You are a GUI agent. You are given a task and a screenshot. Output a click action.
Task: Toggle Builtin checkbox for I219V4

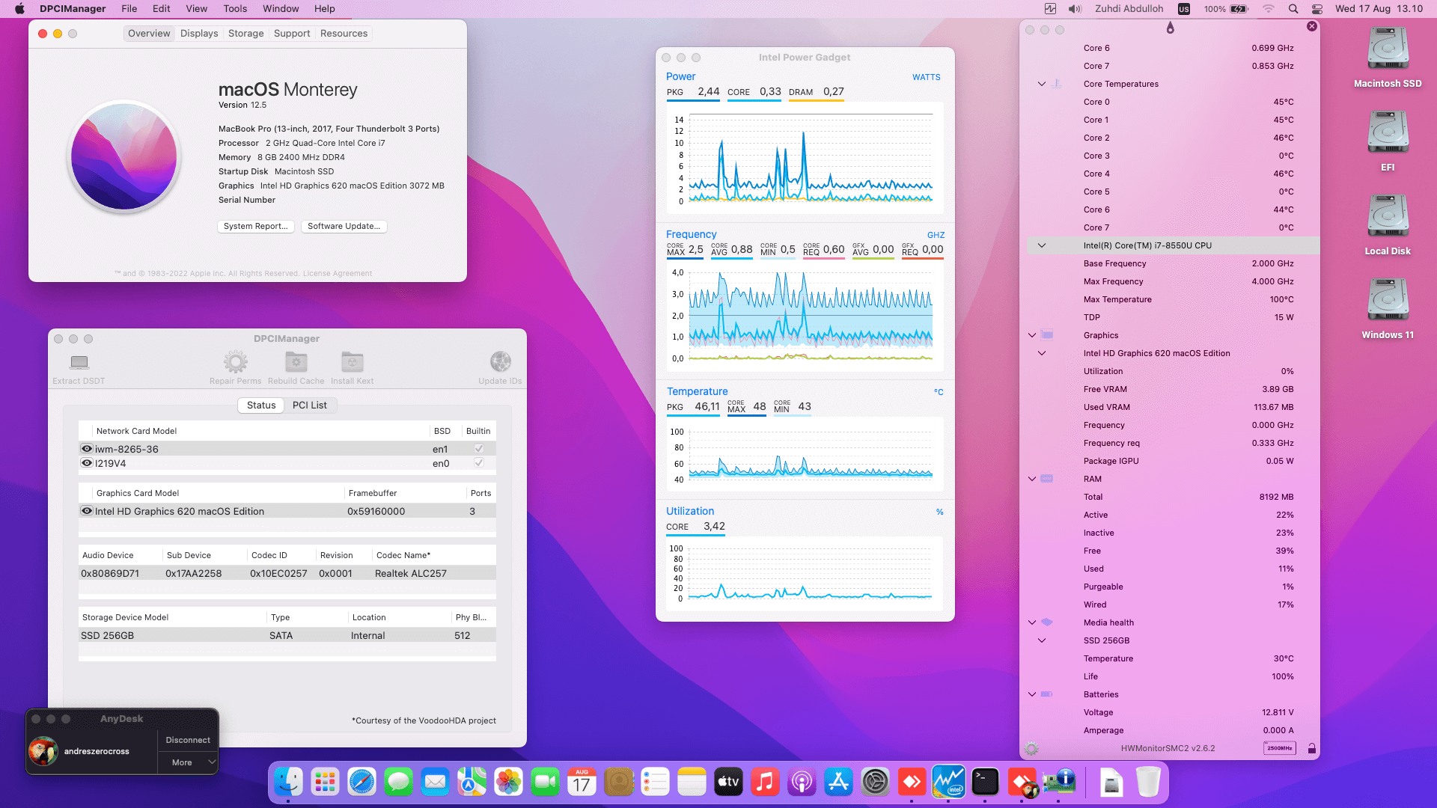(478, 463)
